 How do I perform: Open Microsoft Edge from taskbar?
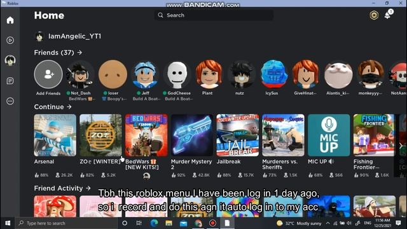(154, 223)
